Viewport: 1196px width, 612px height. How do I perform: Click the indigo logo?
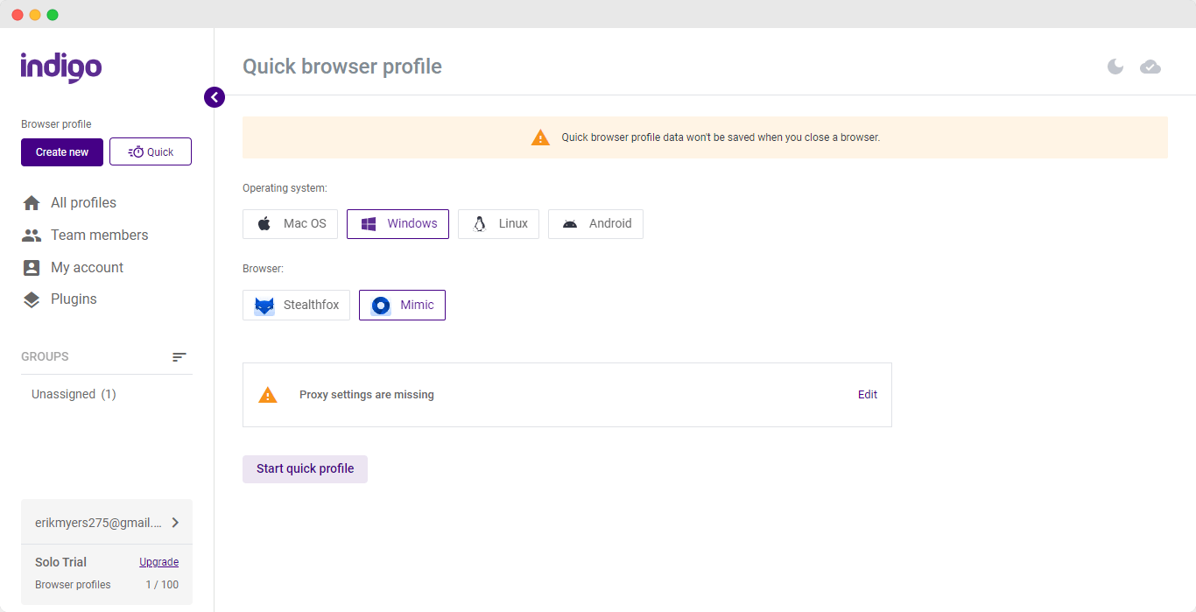pos(61,67)
